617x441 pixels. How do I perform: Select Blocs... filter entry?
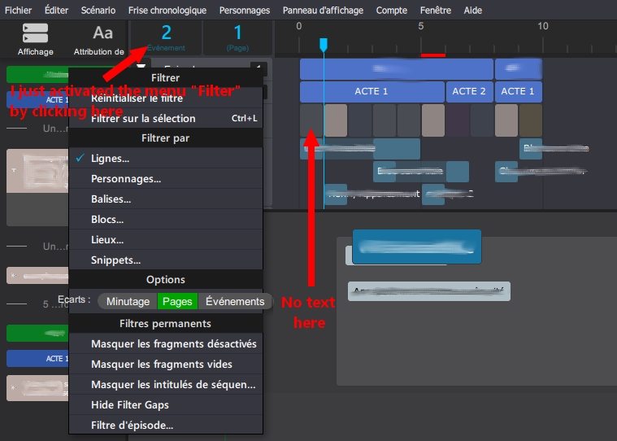[166, 220]
